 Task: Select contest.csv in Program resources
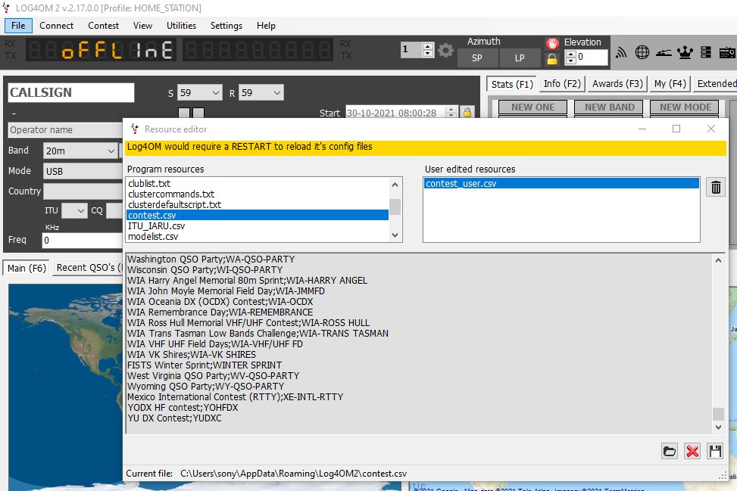click(x=258, y=215)
